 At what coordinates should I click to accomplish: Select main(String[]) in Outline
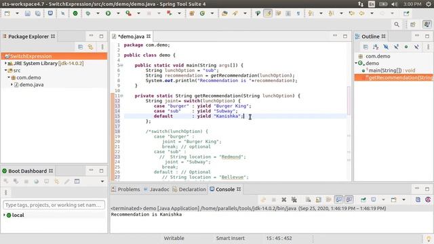(x=389, y=70)
